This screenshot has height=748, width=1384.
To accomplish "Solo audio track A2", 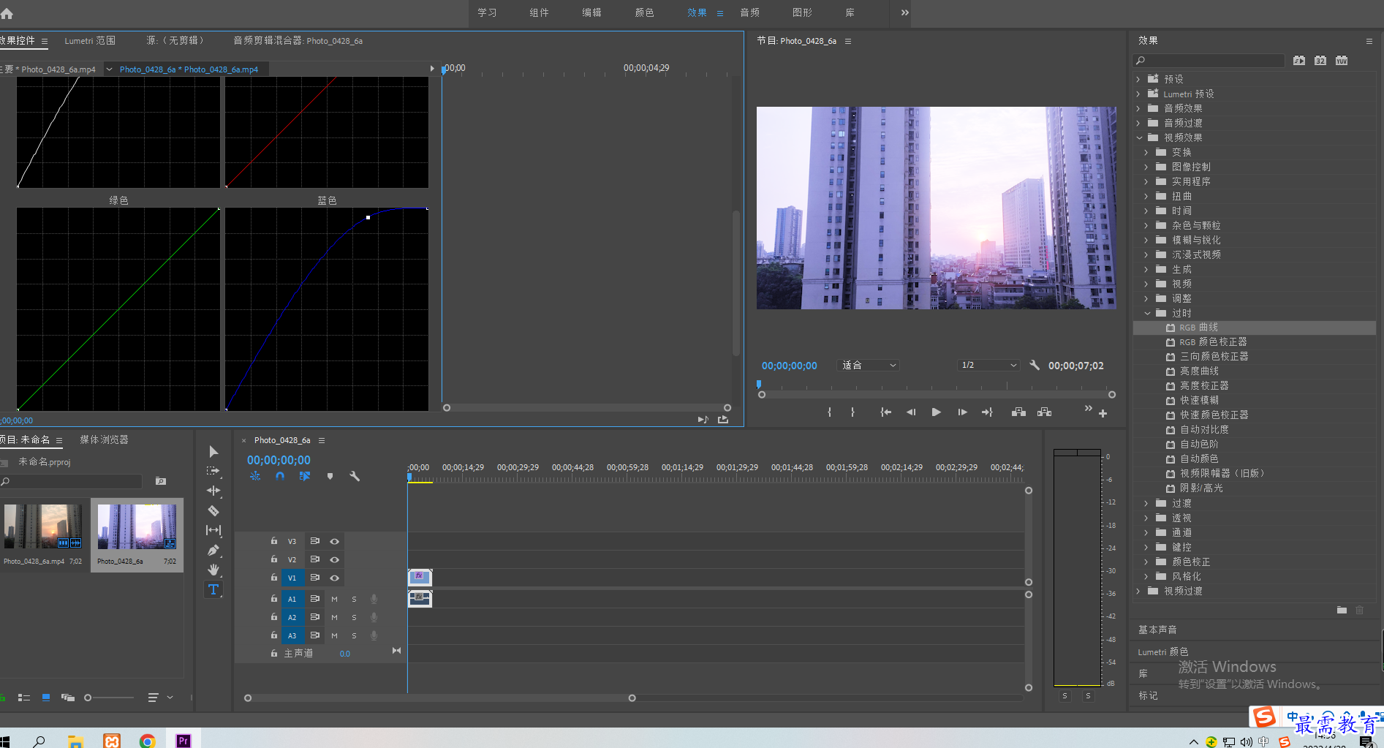I will pyautogui.click(x=354, y=617).
